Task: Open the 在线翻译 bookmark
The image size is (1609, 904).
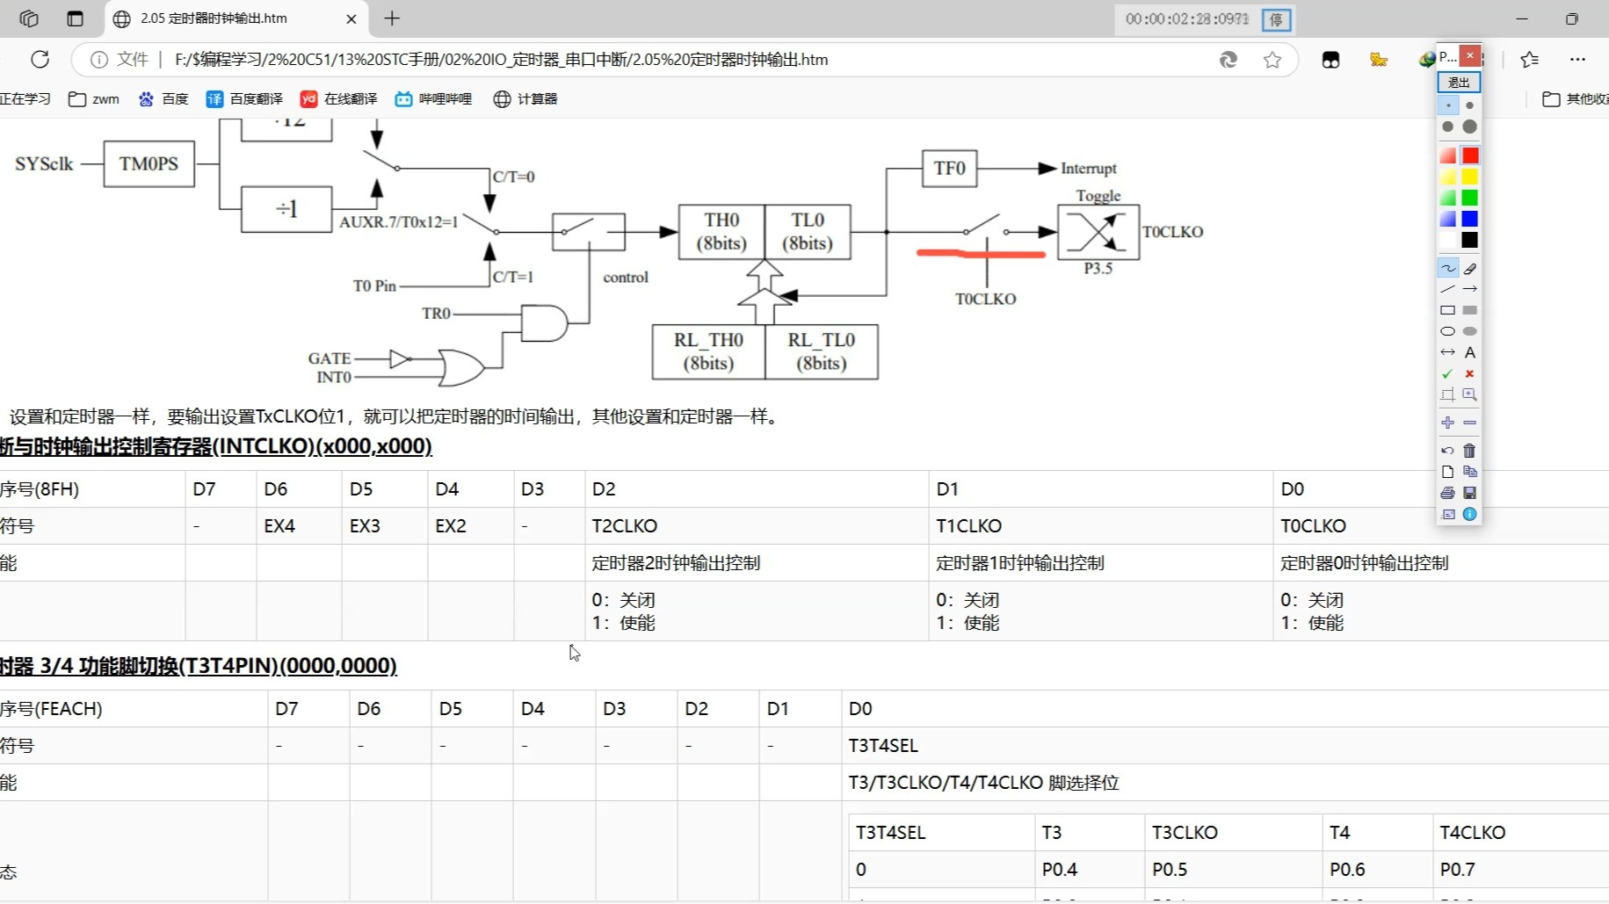Action: click(x=338, y=99)
